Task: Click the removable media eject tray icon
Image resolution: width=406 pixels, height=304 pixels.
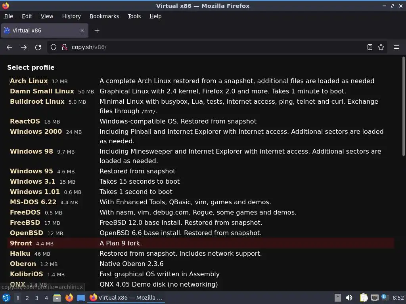Action: (x=337, y=298)
